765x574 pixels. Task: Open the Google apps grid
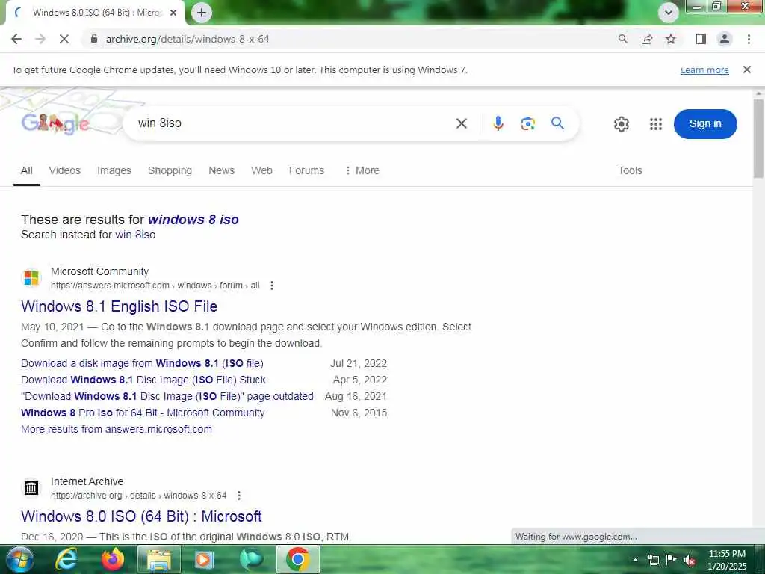pos(656,124)
